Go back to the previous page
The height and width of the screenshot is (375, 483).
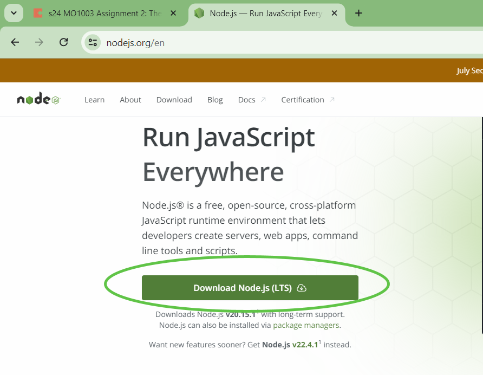point(15,42)
